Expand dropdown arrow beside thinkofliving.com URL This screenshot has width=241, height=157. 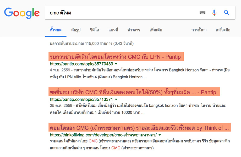[x=160, y=135]
